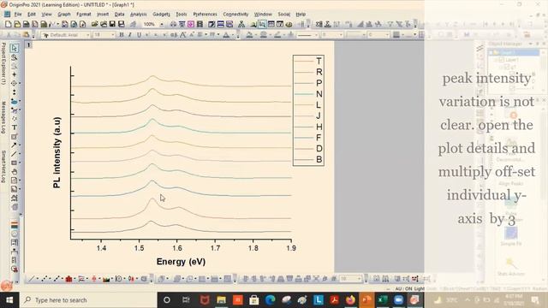
Task: Expand the Line plot type dropdown arrow
Action: pos(38,279)
